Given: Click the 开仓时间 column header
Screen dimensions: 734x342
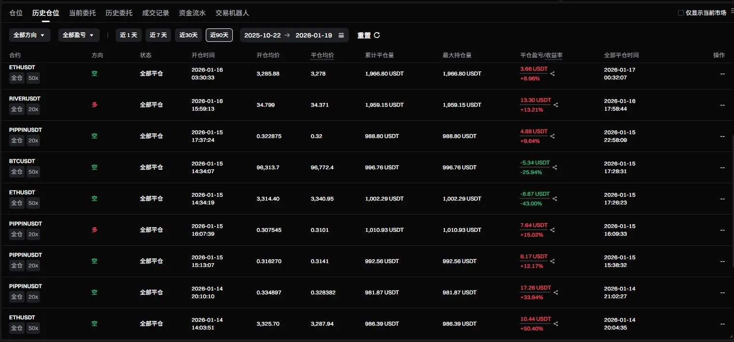Looking at the screenshot, I should pos(203,55).
